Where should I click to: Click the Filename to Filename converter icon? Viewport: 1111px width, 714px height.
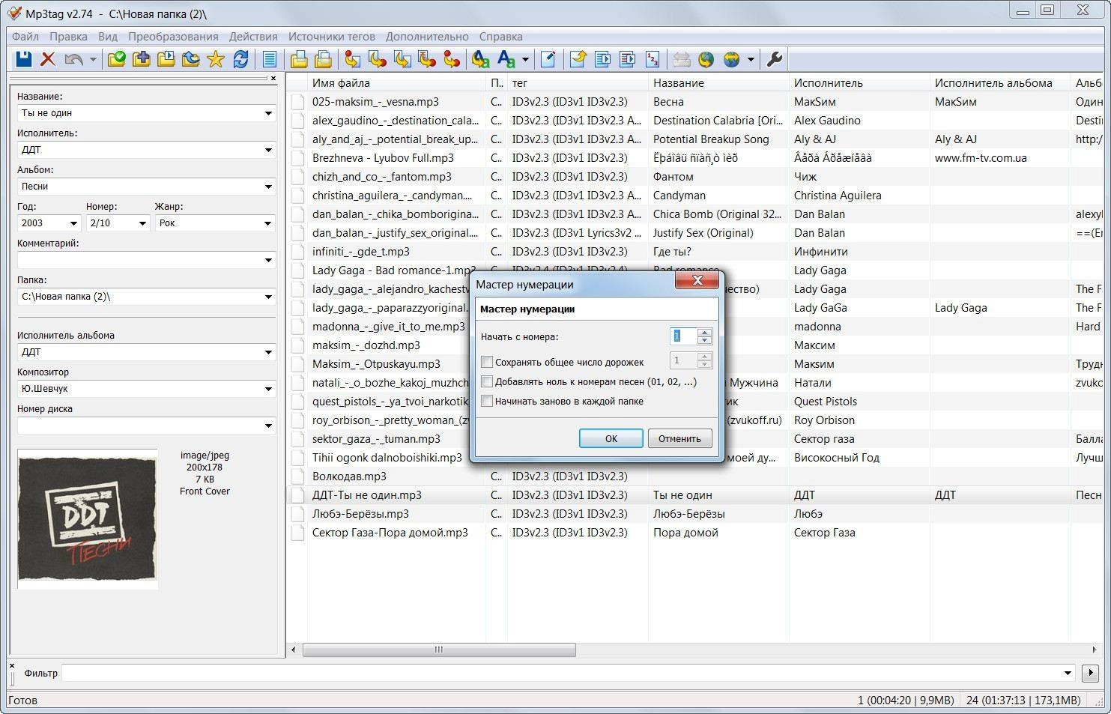point(402,59)
